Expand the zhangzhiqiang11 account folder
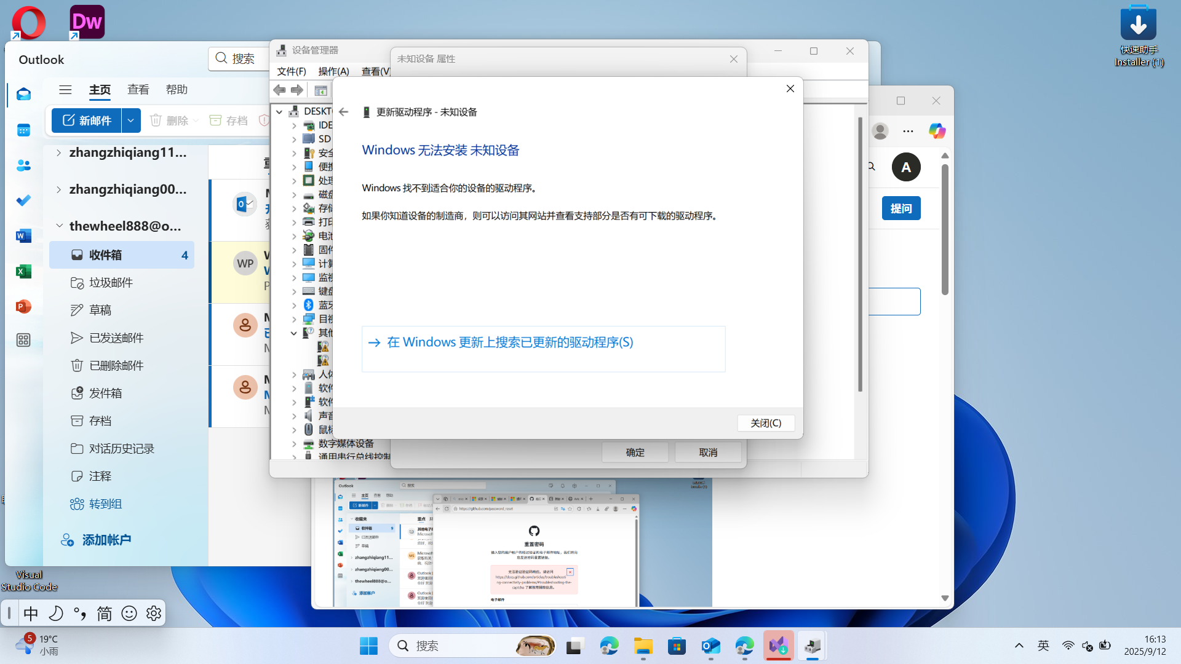This screenshot has height=664, width=1181. click(58, 152)
